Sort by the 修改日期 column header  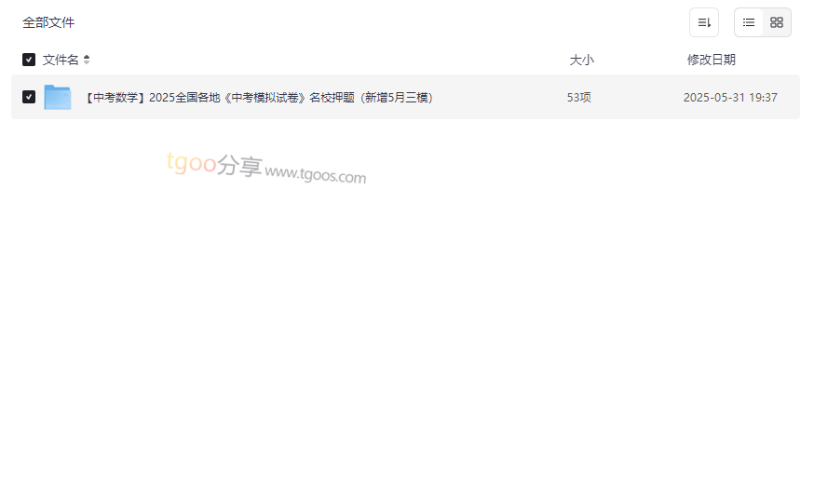point(712,60)
